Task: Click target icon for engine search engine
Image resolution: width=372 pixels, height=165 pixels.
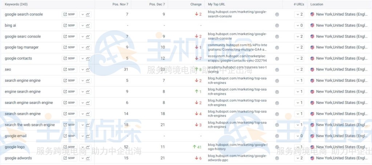Action: (x=277, y=92)
